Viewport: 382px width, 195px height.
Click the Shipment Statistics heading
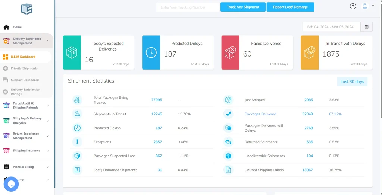[x=91, y=81]
